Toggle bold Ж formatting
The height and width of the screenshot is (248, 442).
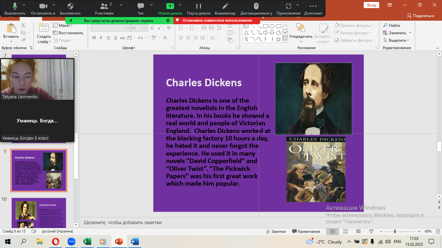(x=94, y=38)
